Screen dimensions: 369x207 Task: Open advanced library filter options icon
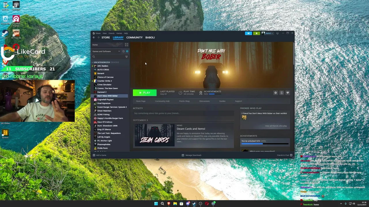(126, 57)
